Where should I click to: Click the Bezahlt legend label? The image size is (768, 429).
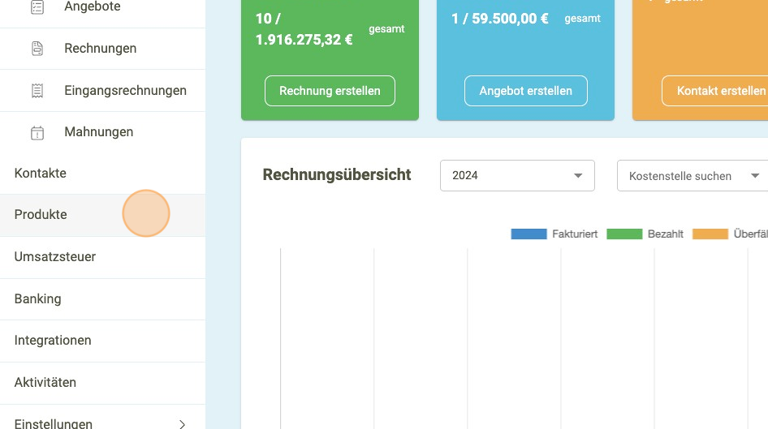(665, 234)
